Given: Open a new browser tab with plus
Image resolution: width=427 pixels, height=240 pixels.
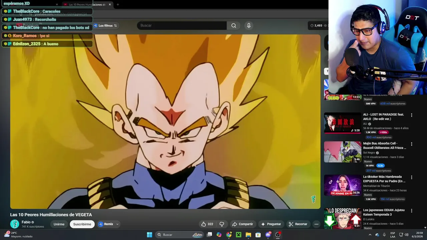Looking at the screenshot, I should pos(118,5).
